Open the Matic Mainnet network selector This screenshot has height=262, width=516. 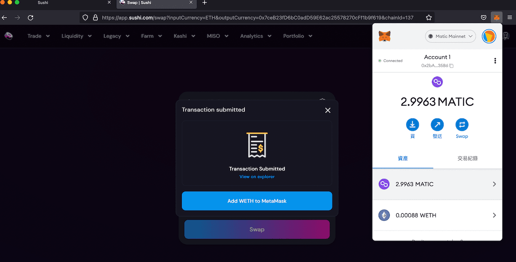click(450, 37)
